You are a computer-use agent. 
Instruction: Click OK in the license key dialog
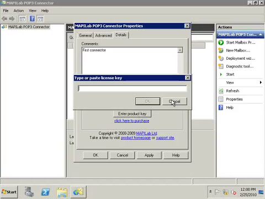click(147, 101)
